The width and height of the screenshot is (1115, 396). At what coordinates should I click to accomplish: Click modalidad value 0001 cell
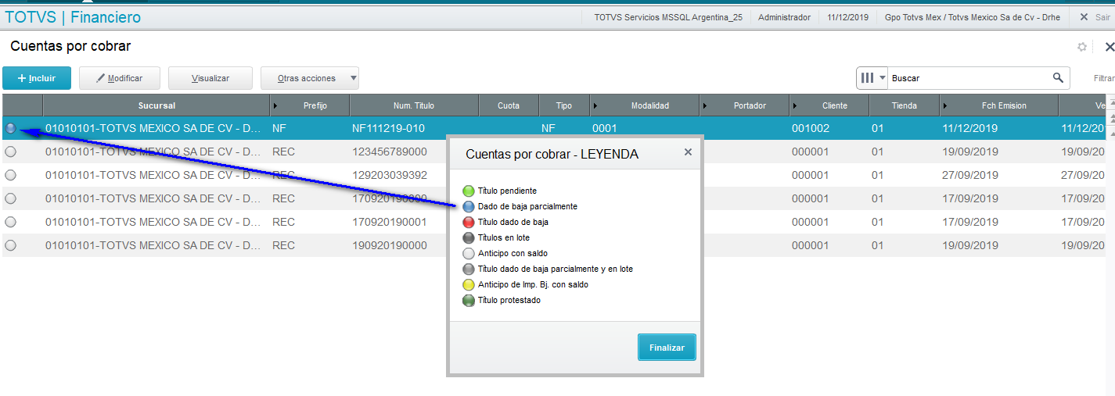[x=605, y=128]
